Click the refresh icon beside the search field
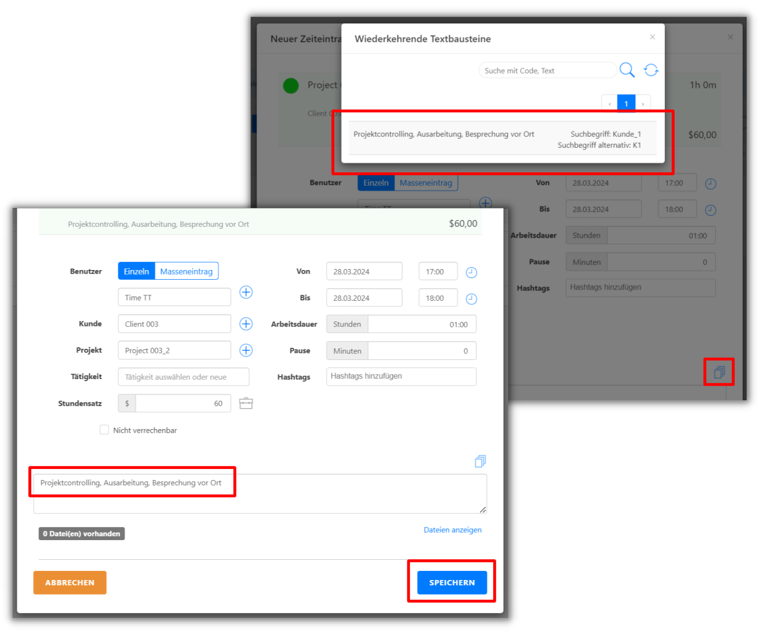Viewport: 758px width, 631px height. pyautogui.click(x=651, y=70)
